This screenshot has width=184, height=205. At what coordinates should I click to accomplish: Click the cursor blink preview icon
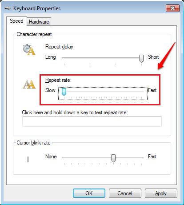pos(28,160)
